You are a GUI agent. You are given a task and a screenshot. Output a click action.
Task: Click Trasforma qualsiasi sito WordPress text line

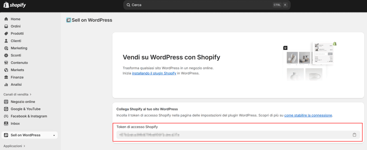(168, 68)
